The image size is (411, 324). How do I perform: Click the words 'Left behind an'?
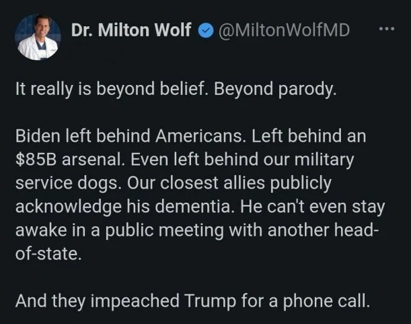309,136
